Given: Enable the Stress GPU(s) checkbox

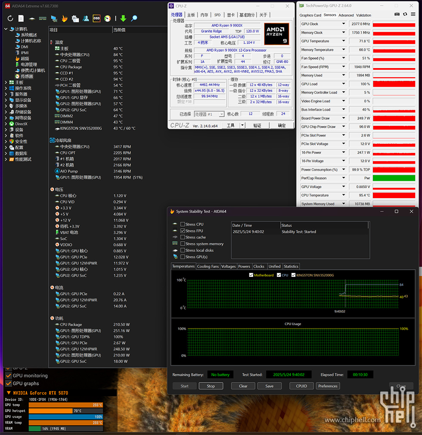Looking at the screenshot, I should [x=183, y=257].
